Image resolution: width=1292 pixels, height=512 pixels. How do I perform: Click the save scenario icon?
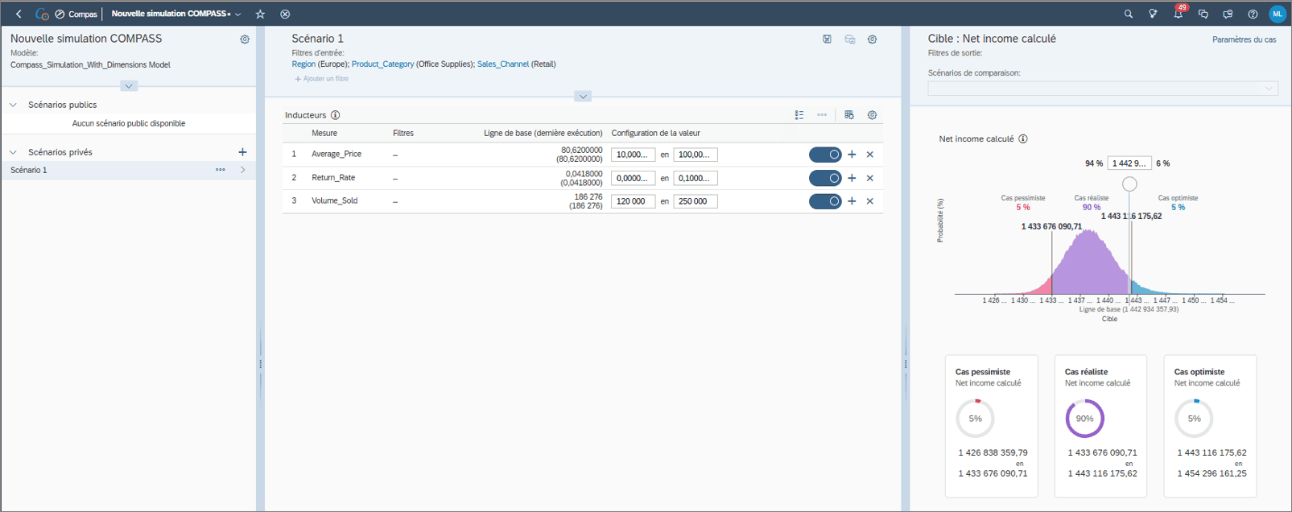[827, 39]
